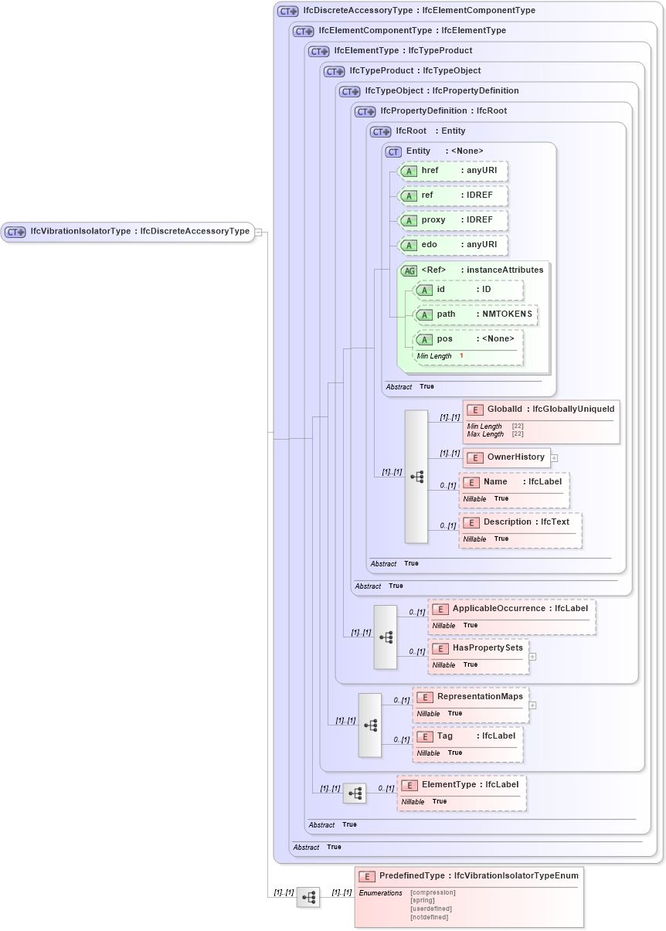
Task: Select the sequence compositor icon before ElementType
Action: pos(354,793)
